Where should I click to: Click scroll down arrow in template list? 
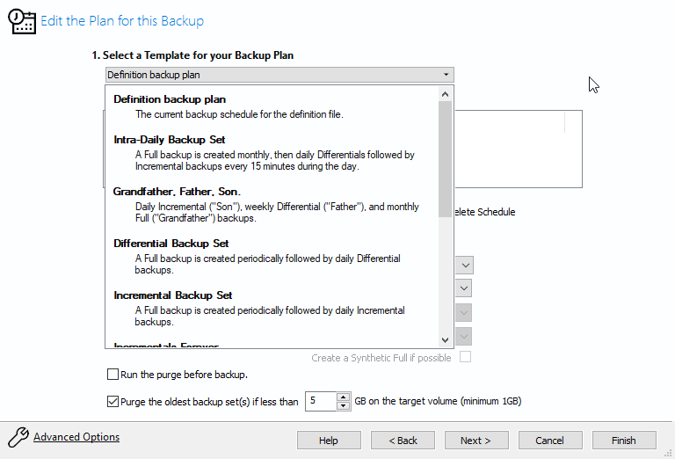pos(445,340)
